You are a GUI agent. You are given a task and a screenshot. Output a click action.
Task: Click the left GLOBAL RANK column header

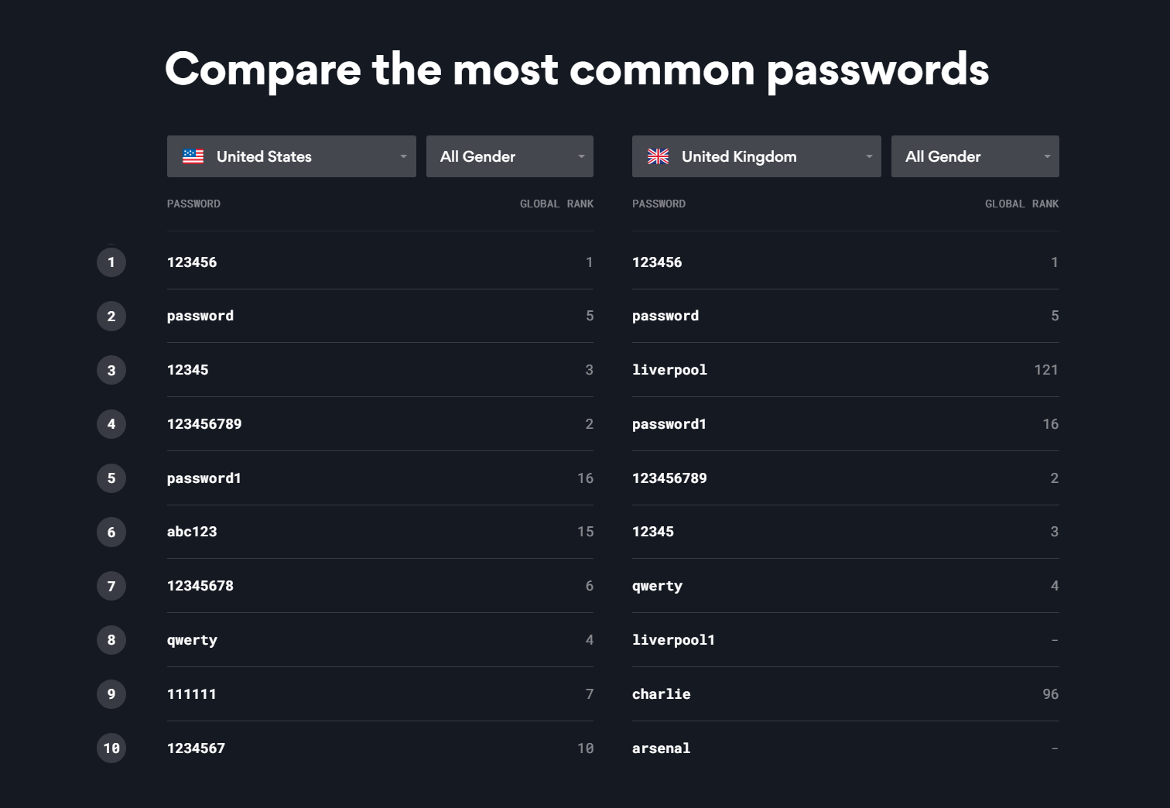pos(556,204)
